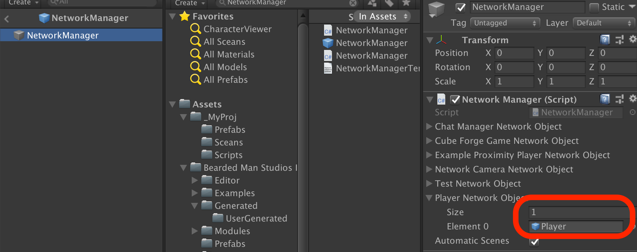Screen dimensions: 637x252
Task: Open the Project Create dropdown
Action: pos(190,3)
